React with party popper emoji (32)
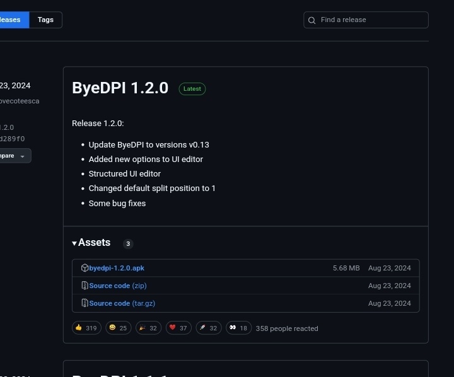 point(149,328)
